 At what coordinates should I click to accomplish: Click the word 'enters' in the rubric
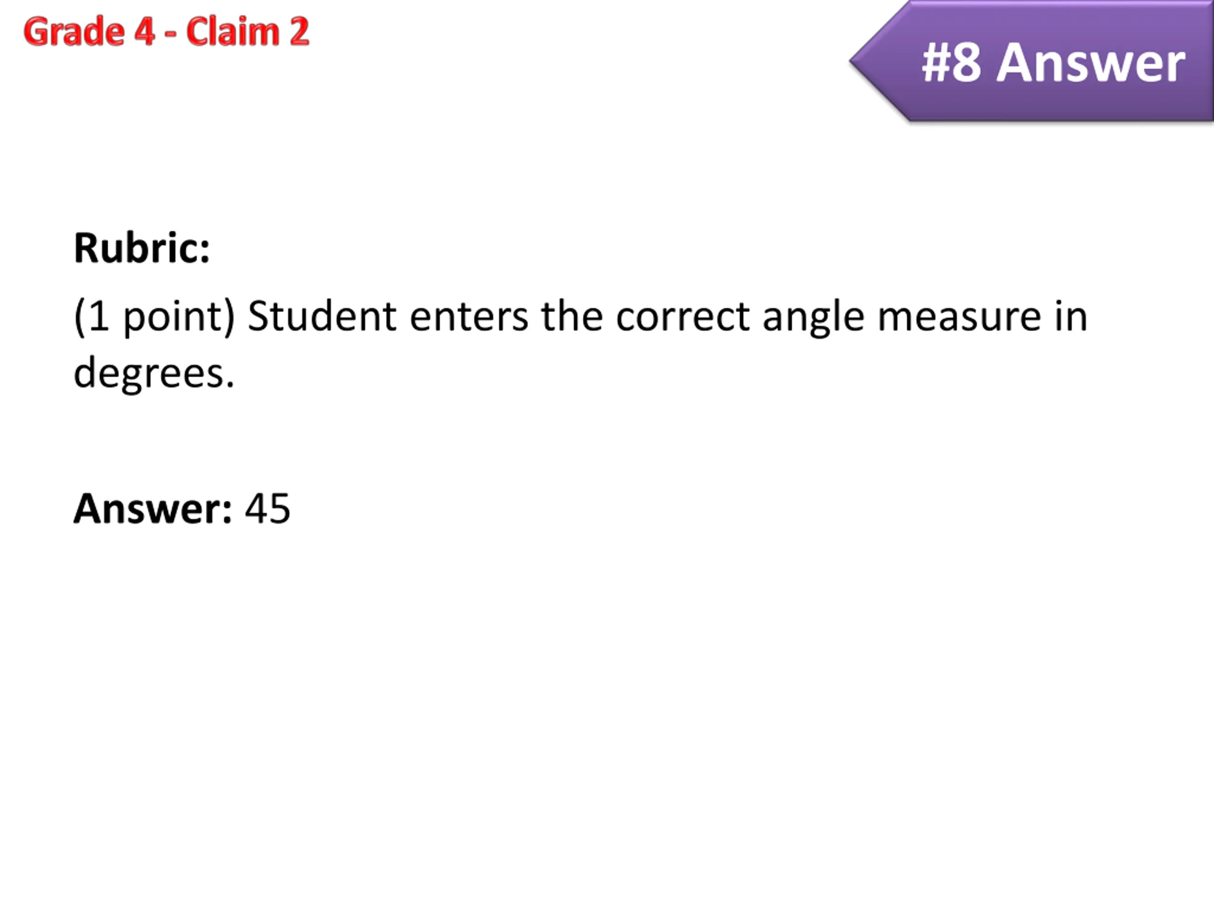tap(469, 318)
